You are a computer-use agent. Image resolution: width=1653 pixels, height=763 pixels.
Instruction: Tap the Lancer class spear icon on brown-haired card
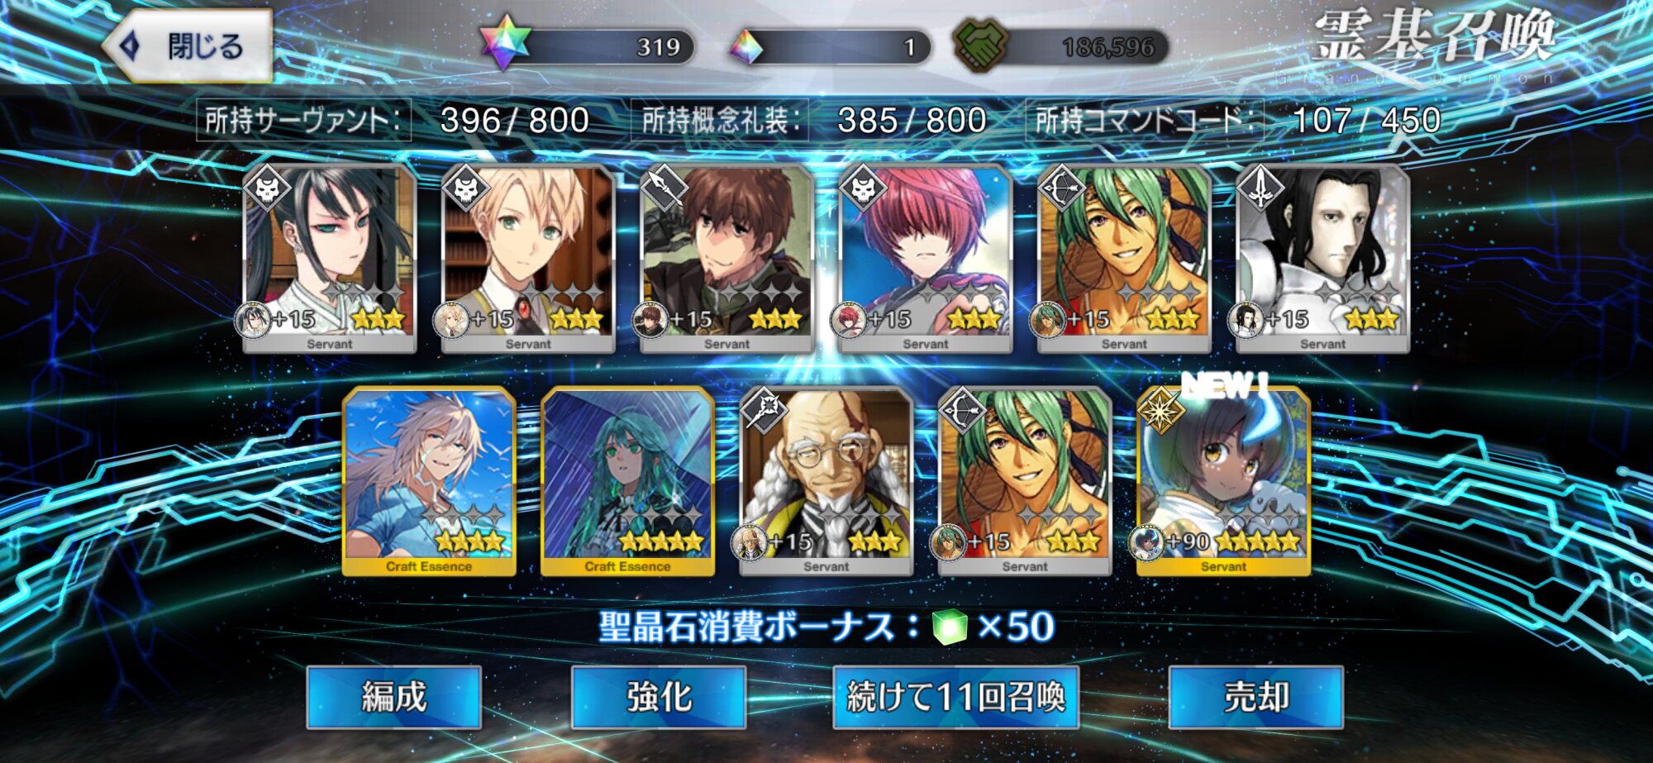[x=665, y=188]
